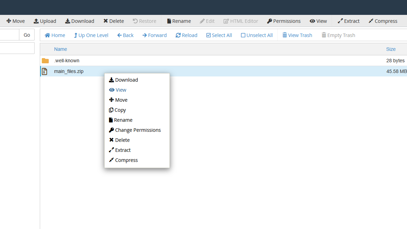Click the Extract button in top toolbar
Screen dimensions: 407x229
pos(349,21)
